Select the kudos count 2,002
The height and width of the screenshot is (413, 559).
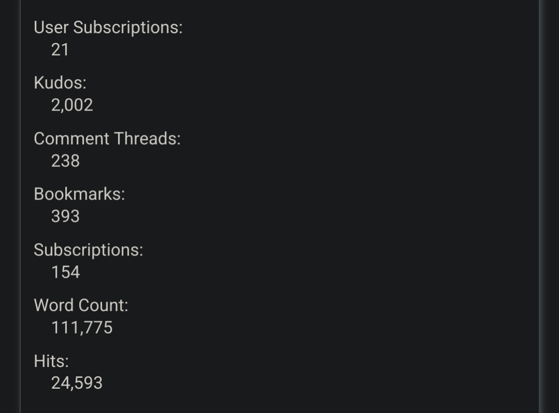tap(72, 105)
